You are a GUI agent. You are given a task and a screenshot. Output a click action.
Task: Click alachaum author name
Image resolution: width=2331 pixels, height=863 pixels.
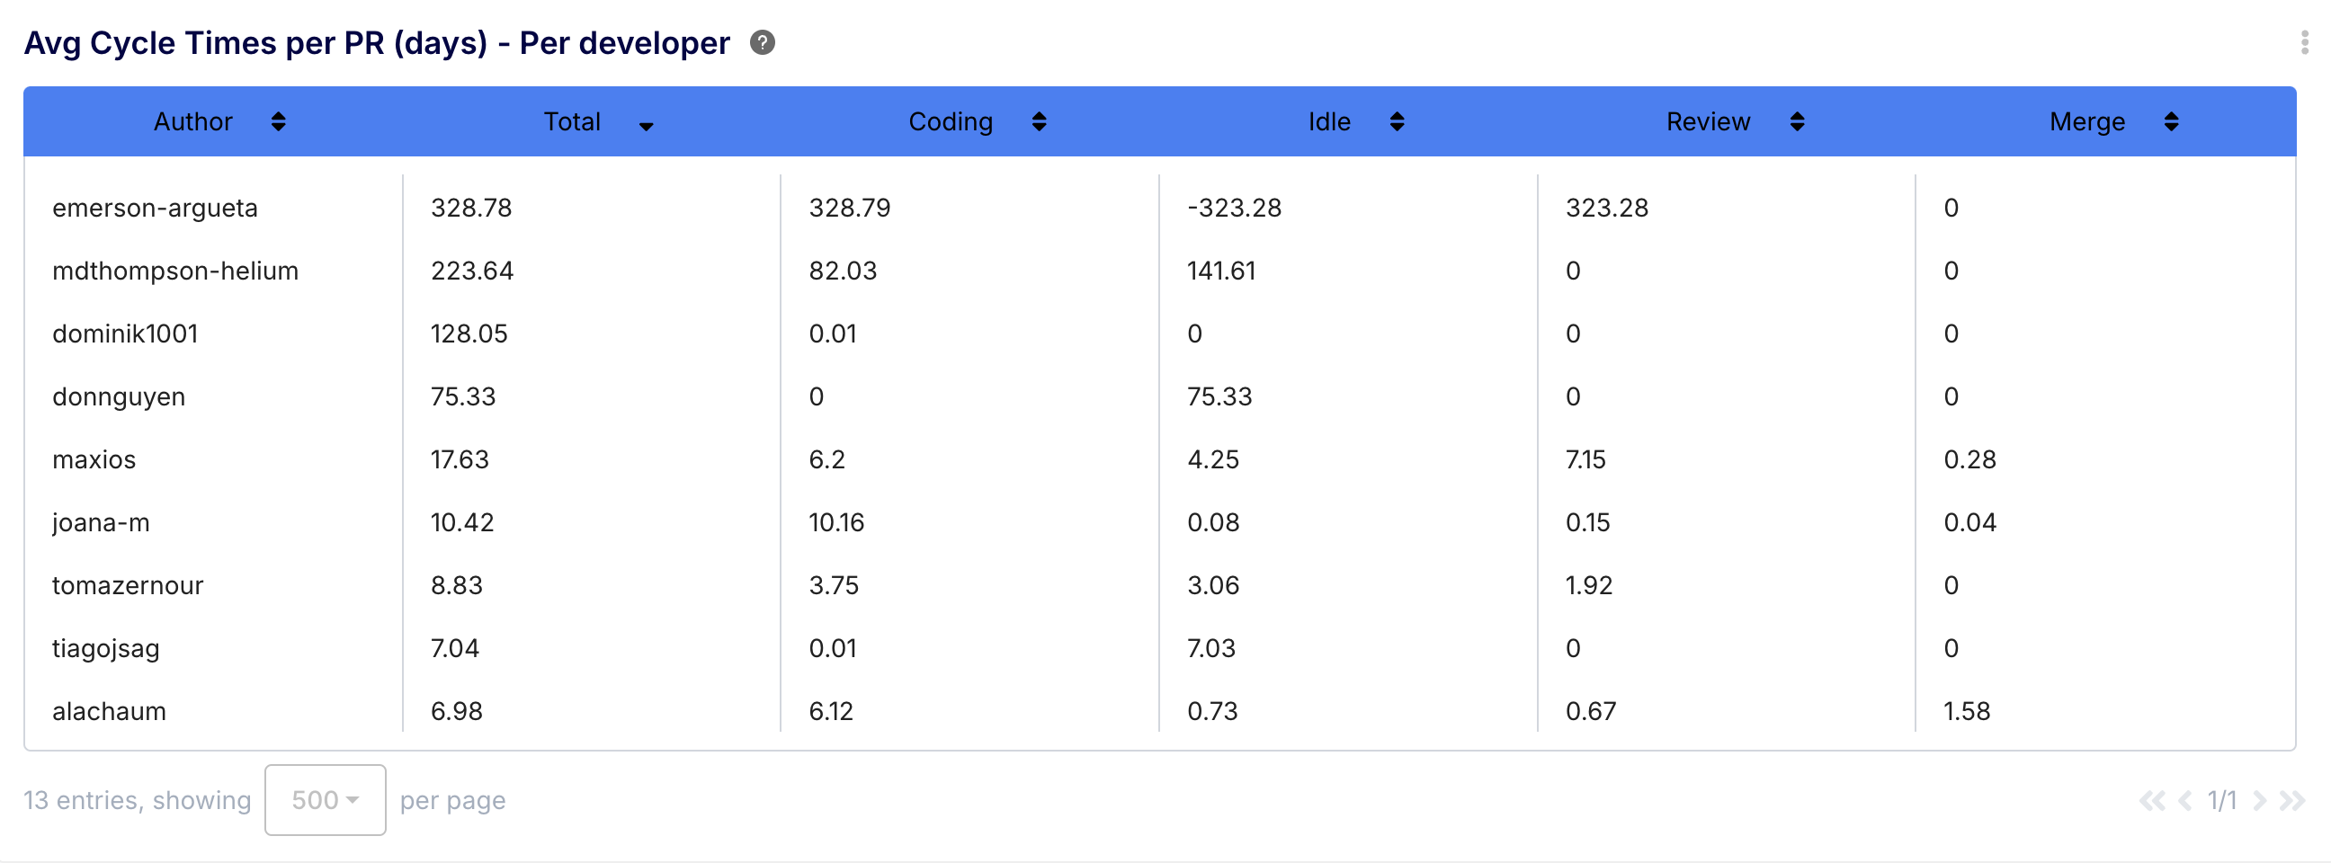coord(109,711)
